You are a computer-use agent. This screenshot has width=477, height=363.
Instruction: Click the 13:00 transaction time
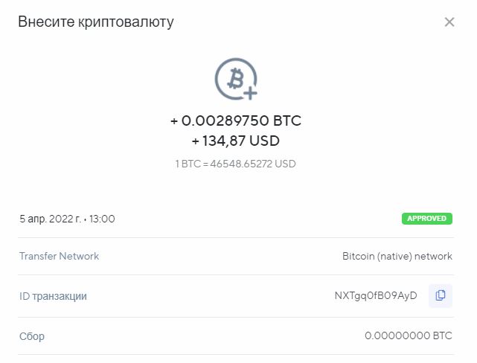click(x=102, y=219)
